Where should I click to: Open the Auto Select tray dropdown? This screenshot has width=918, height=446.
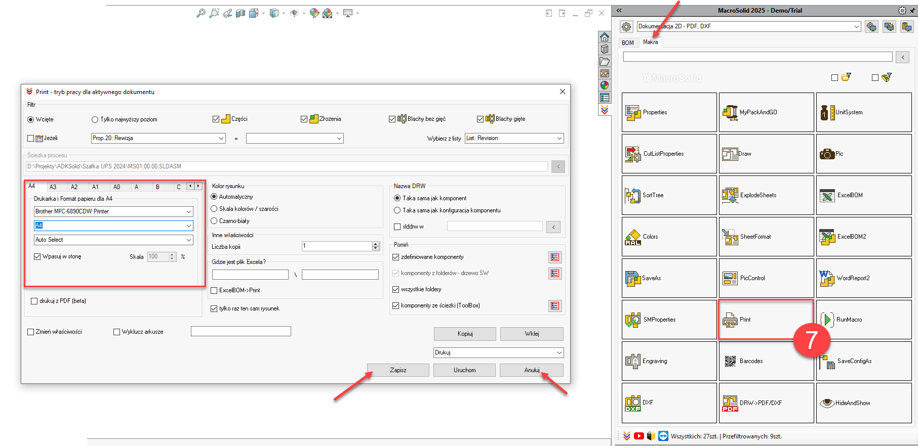(x=113, y=240)
